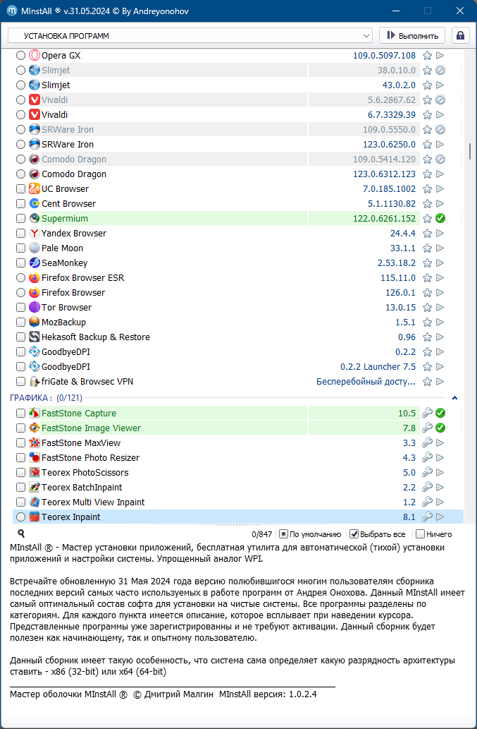Click the star icon for SeaMonkey
This screenshot has width=477, height=729.
pyautogui.click(x=428, y=263)
